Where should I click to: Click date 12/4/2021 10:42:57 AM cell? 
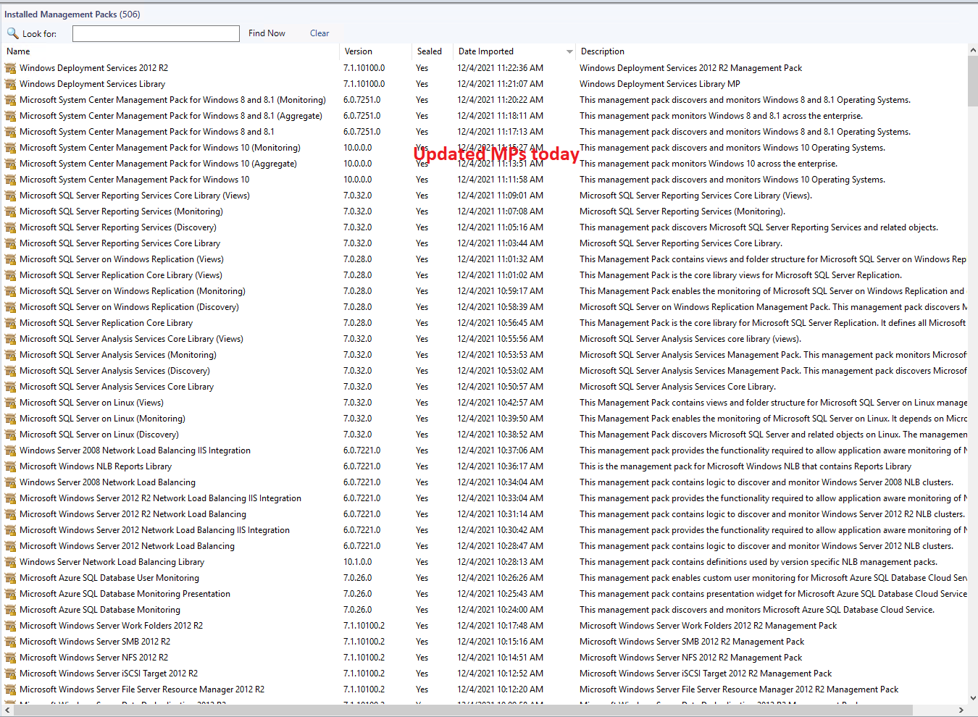(x=500, y=403)
